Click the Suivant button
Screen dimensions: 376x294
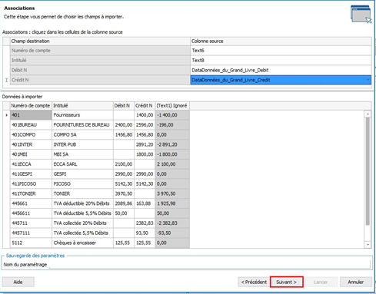(287, 282)
